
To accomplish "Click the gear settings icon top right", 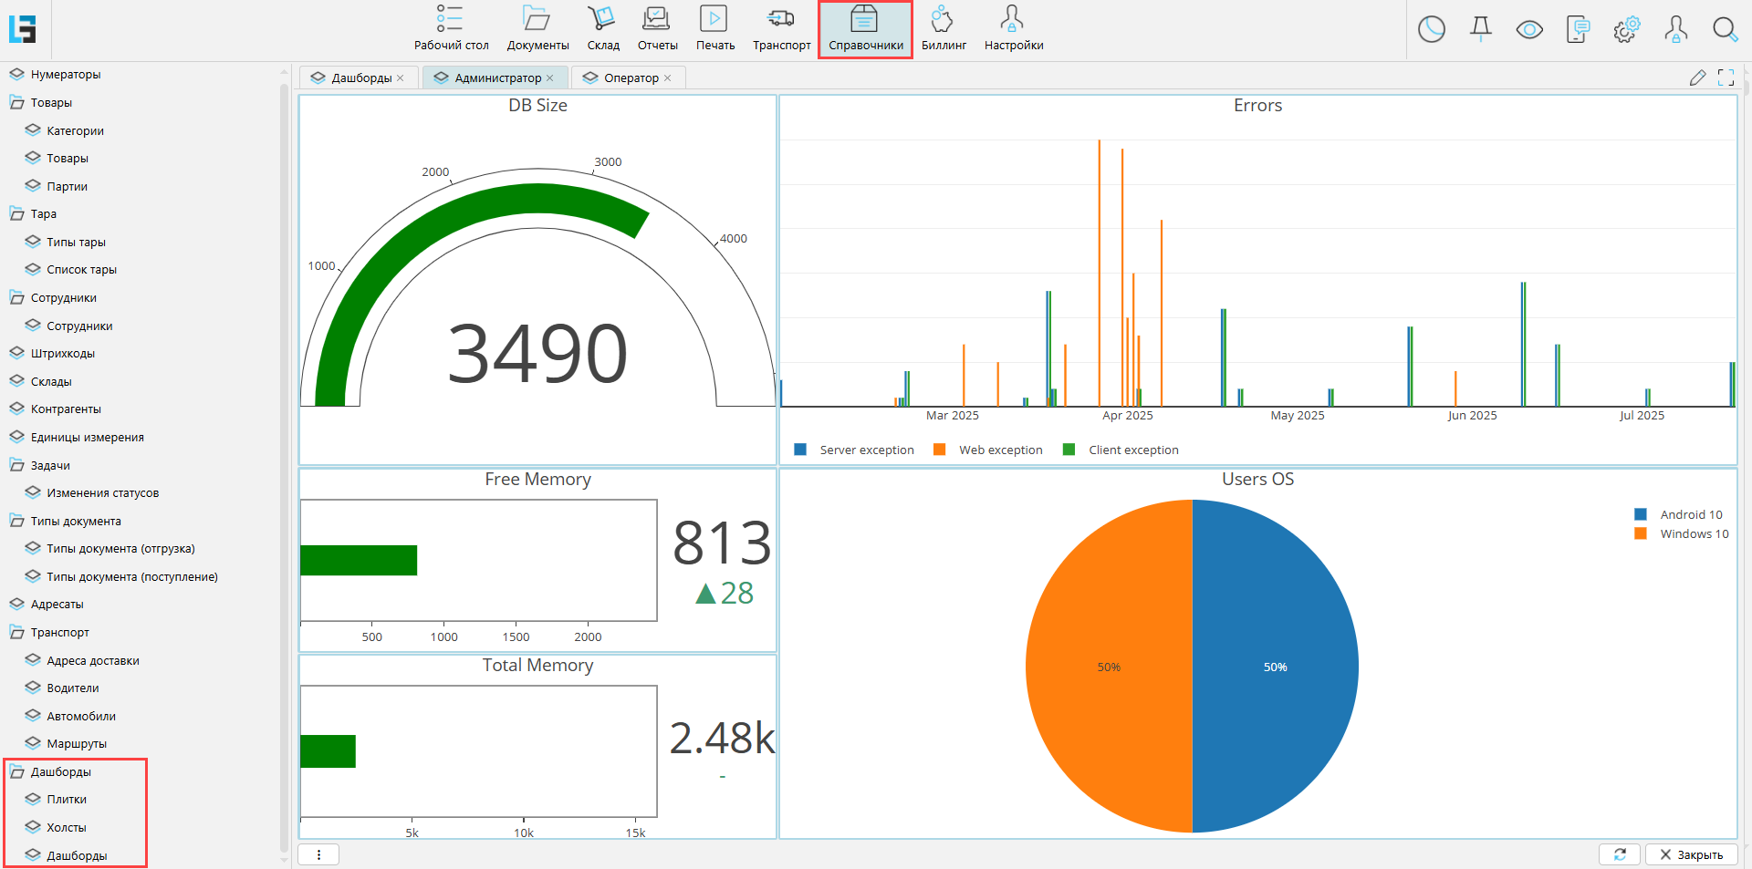I will 1626,30.
